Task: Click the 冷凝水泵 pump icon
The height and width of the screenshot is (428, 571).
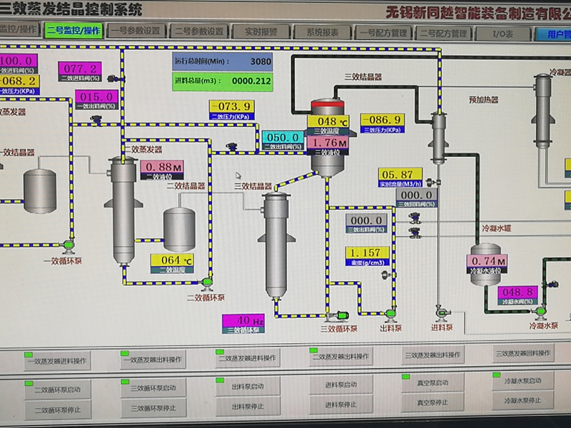Action: [x=542, y=310]
